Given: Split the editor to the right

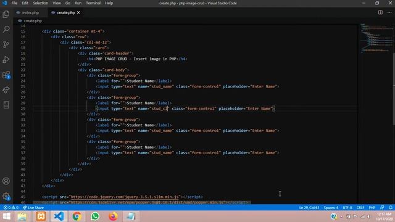Looking at the screenshot, I should 380,12.
